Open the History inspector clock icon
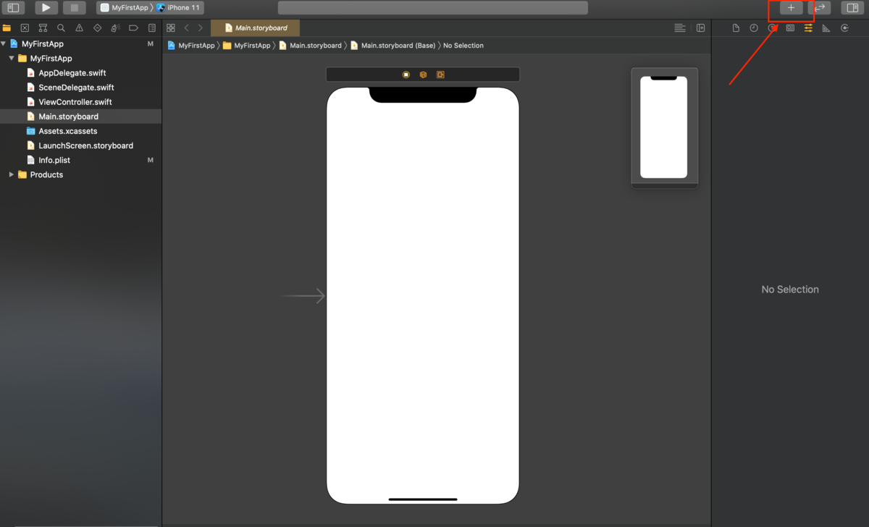Screen dimensions: 869x527 [754, 28]
